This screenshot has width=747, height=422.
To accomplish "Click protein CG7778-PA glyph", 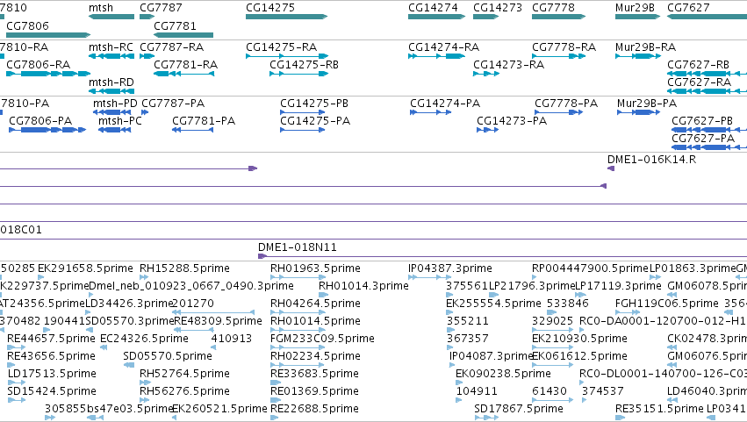I will [x=558, y=112].
